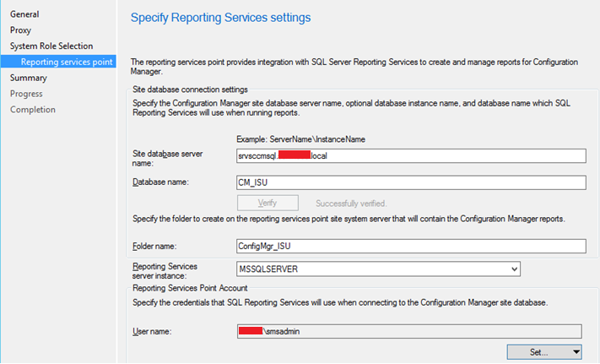Jump to the Summary step
This screenshot has width=600, height=364.
29,78
